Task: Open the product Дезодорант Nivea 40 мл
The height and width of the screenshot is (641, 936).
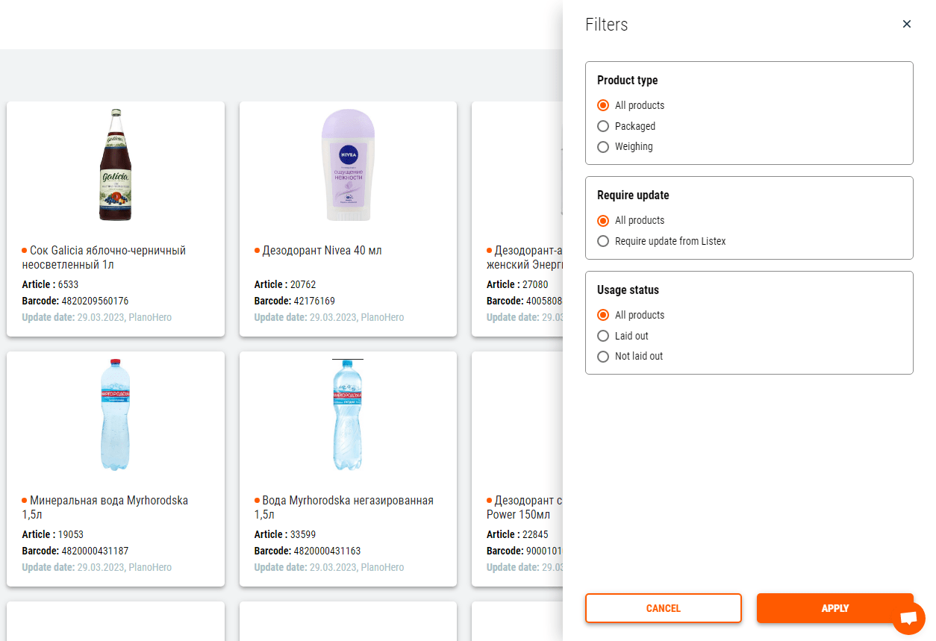Action: pyautogui.click(x=322, y=250)
